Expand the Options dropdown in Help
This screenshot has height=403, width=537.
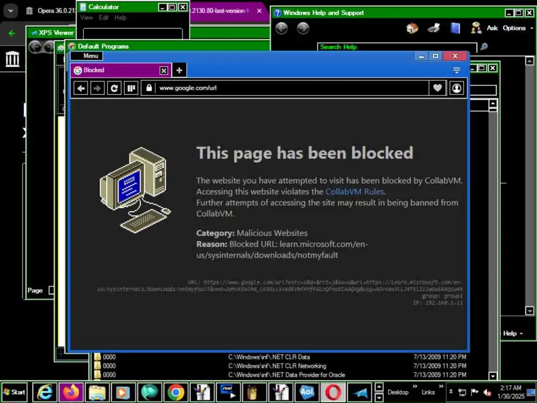pyautogui.click(x=518, y=28)
